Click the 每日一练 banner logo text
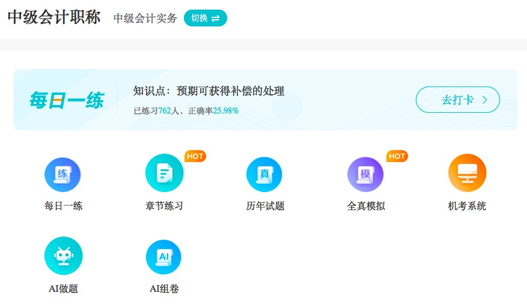Image resolution: width=527 pixels, height=305 pixels. coord(67,100)
